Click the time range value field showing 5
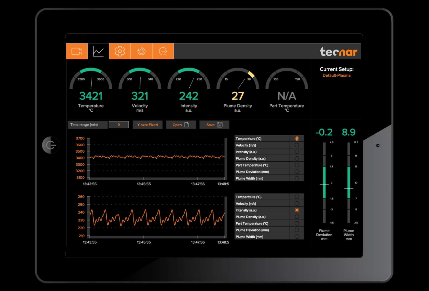 118,124
